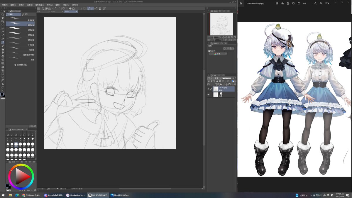Click delete layer trash icon in Layer panel
Viewport: 352px width, 198px height.
click(235, 84)
